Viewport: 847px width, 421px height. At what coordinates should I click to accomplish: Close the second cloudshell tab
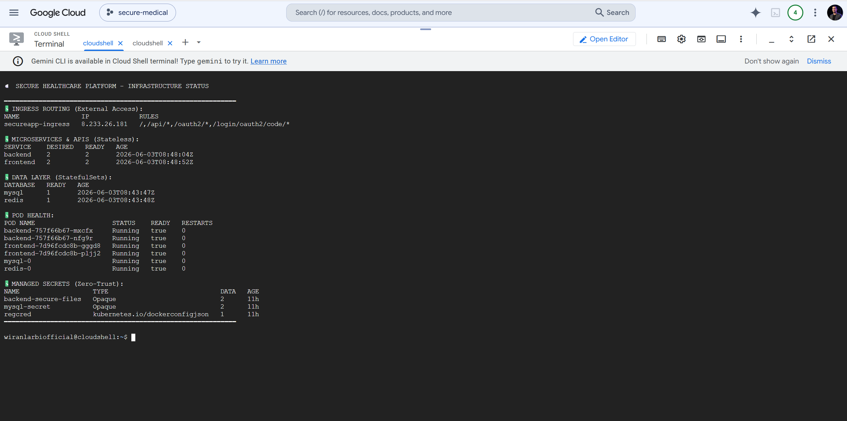tap(170, 43)
